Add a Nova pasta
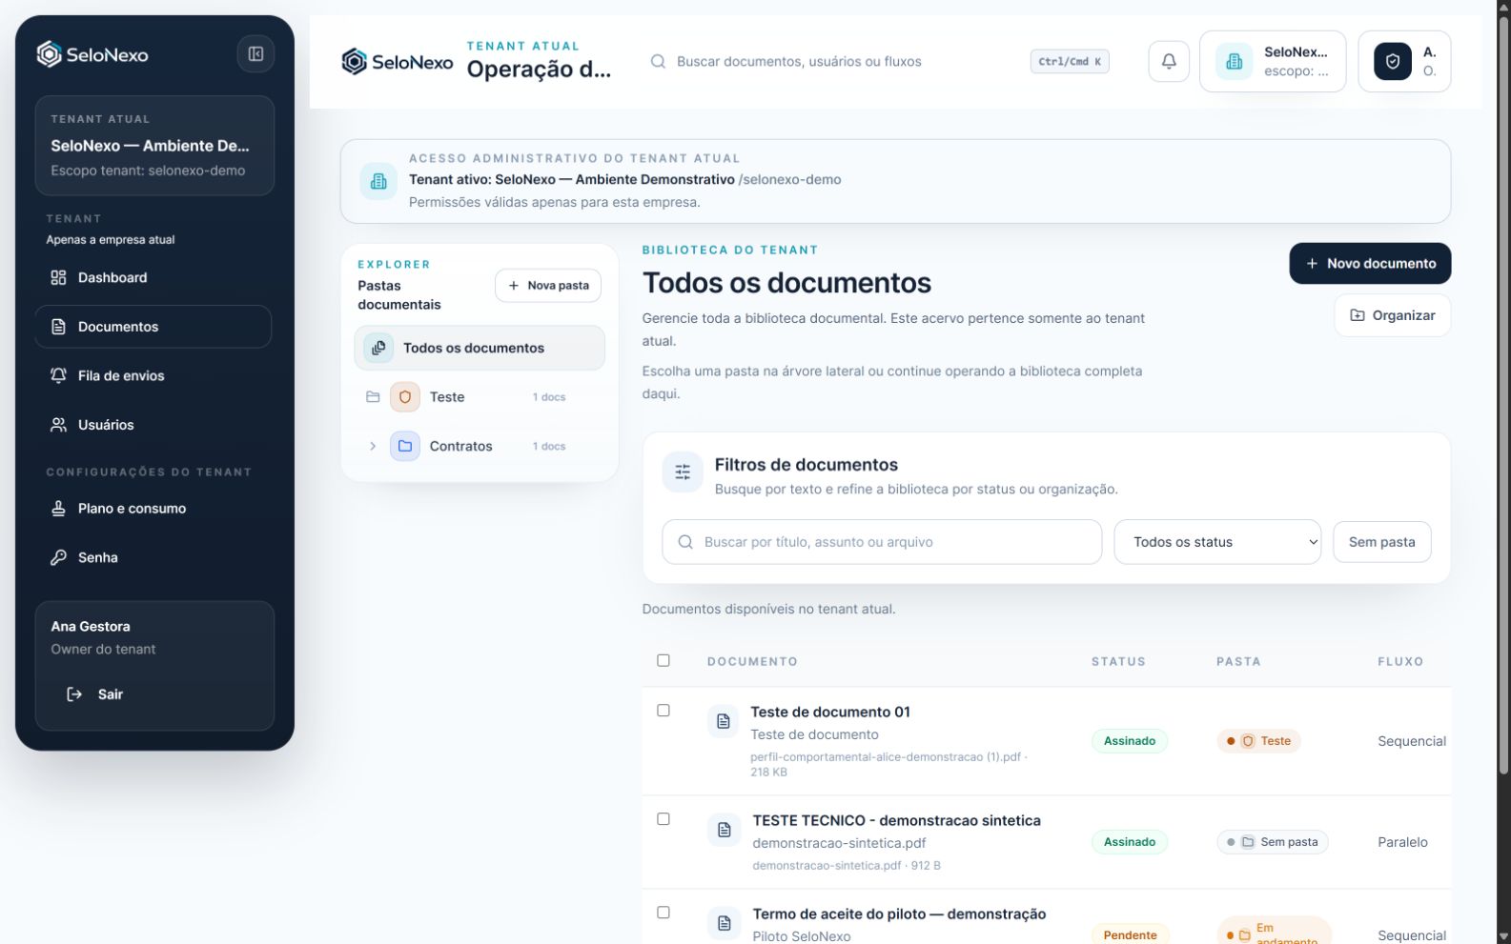This screenshot has width=1511, height=944. 548,286
